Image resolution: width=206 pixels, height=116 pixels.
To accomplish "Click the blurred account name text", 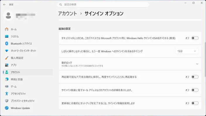I will 25,16.
